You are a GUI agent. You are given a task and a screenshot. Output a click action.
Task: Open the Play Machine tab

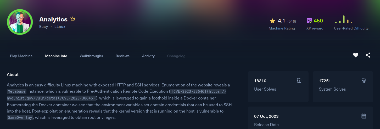tap(21, 56)
